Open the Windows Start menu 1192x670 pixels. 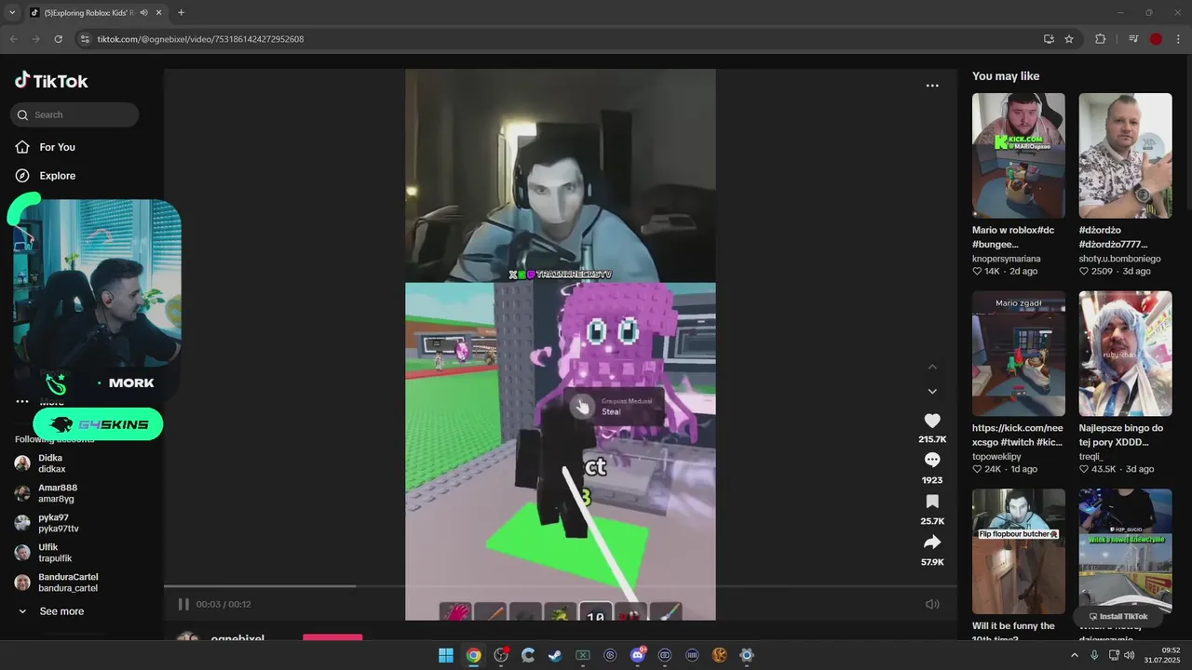tap(446, 655)
